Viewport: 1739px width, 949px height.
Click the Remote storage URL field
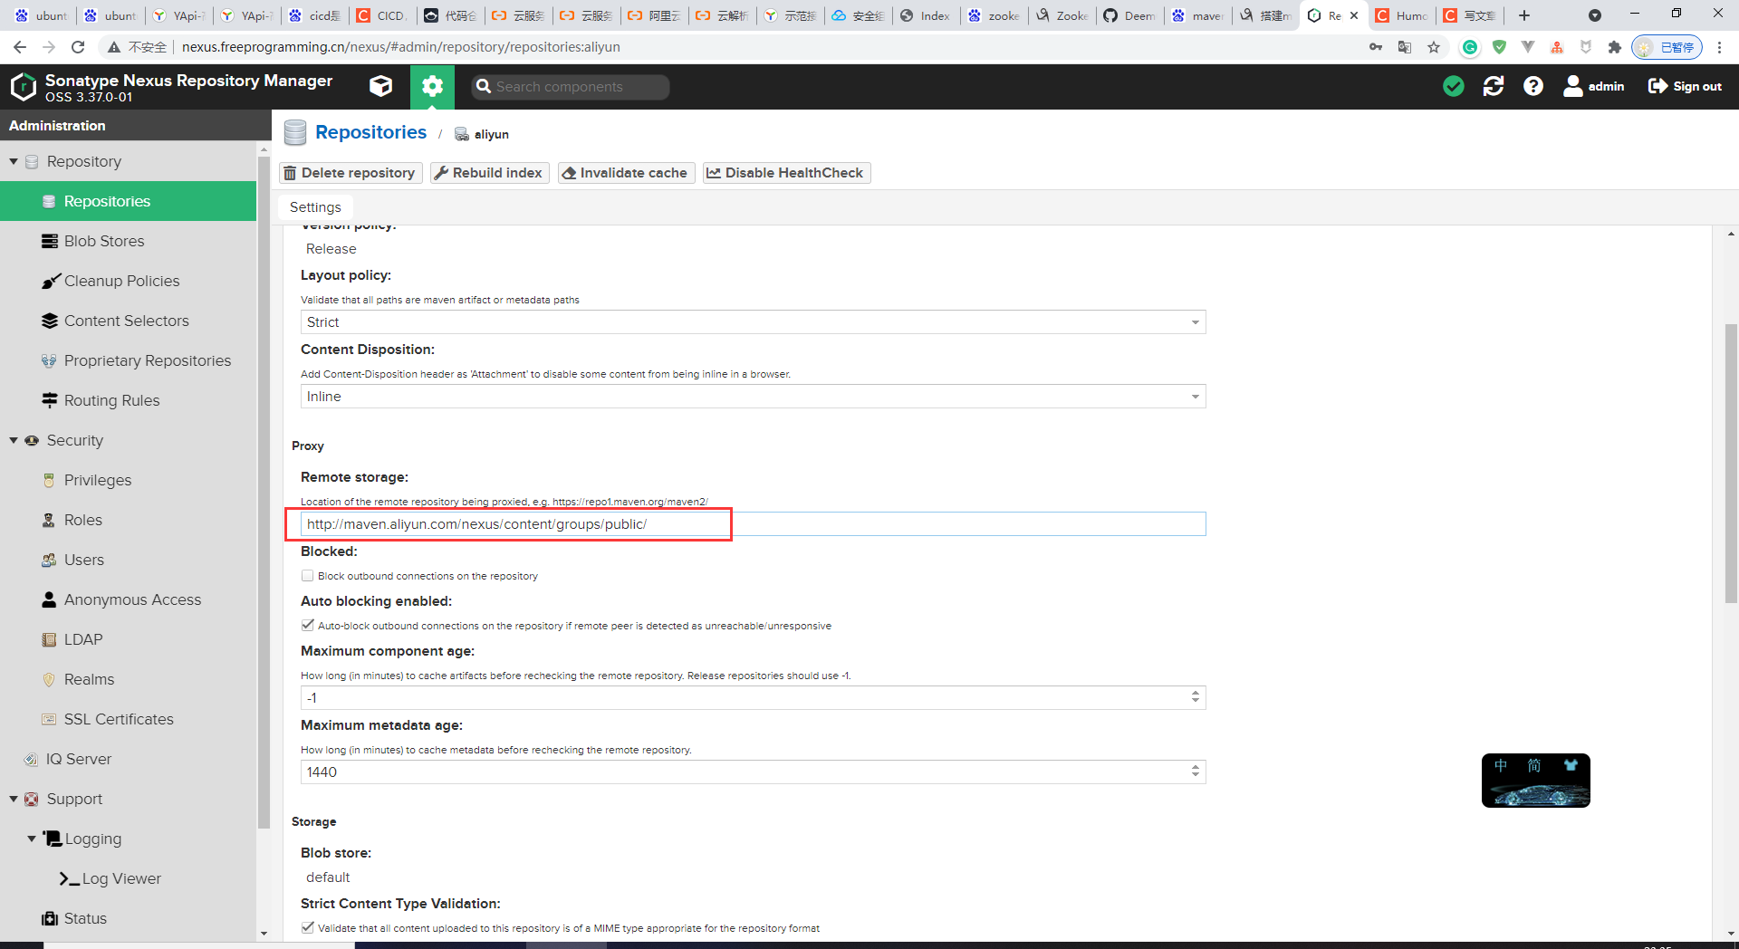753,524
